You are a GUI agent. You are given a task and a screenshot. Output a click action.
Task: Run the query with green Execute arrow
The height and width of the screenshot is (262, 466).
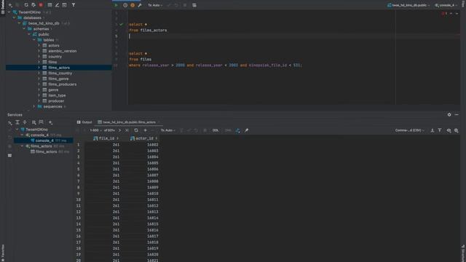116,5
